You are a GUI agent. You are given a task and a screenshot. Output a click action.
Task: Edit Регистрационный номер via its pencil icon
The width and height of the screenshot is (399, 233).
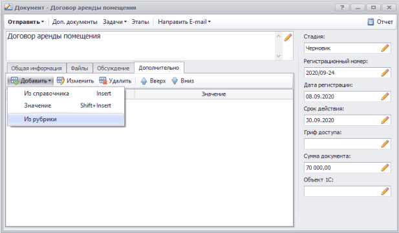pyautogui.click(x=385, y=73)
